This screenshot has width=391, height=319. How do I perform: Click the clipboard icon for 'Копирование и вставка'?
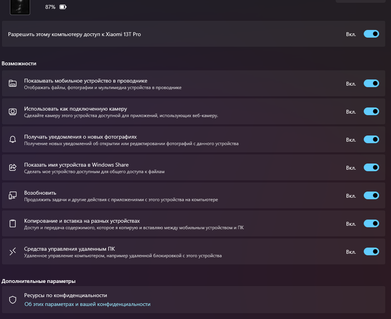(x=13, y=223)
